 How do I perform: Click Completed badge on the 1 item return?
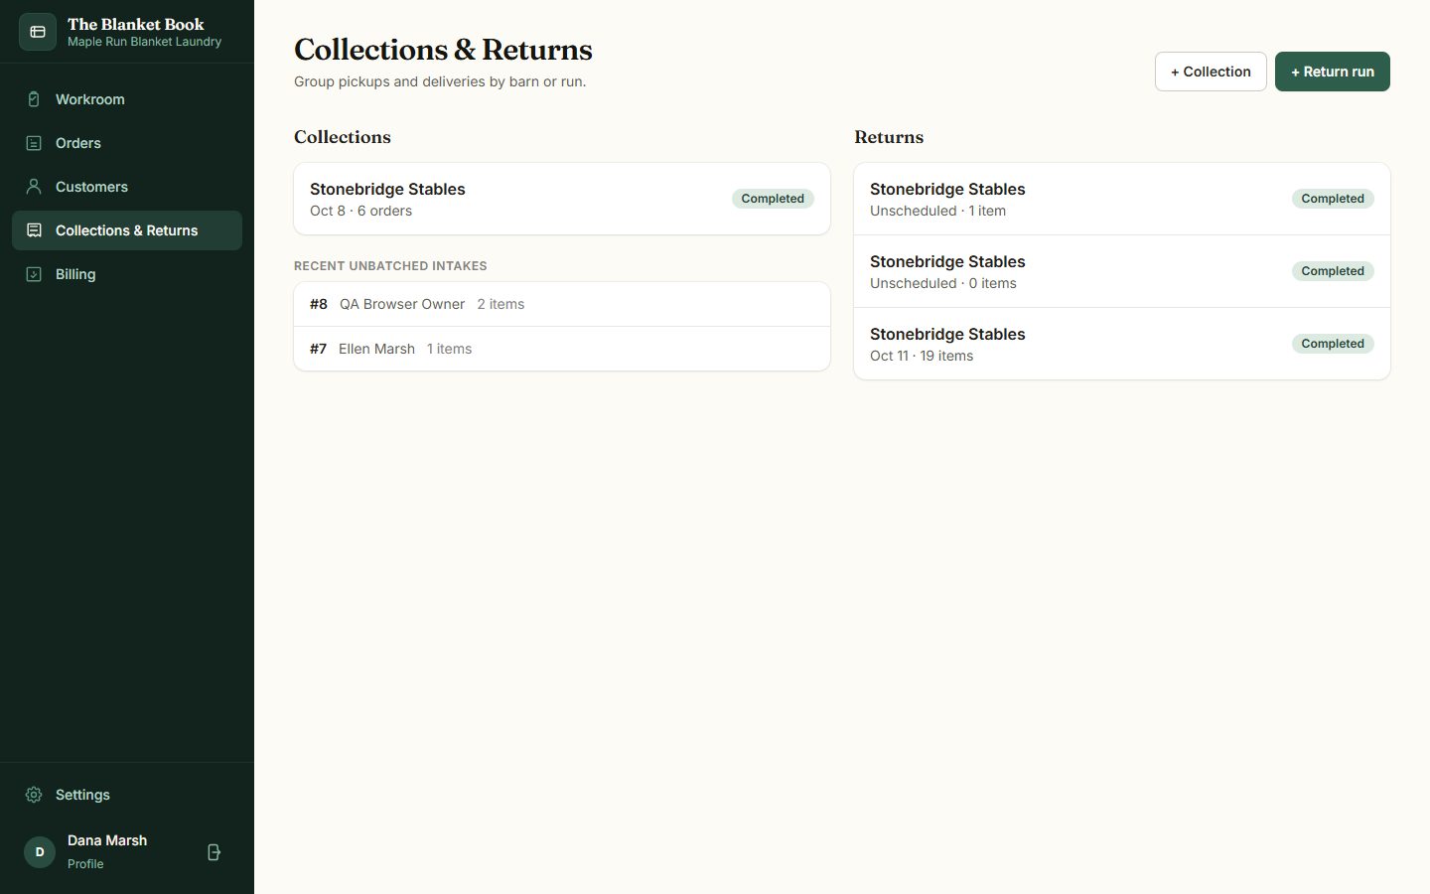[x=1333, y=199]
